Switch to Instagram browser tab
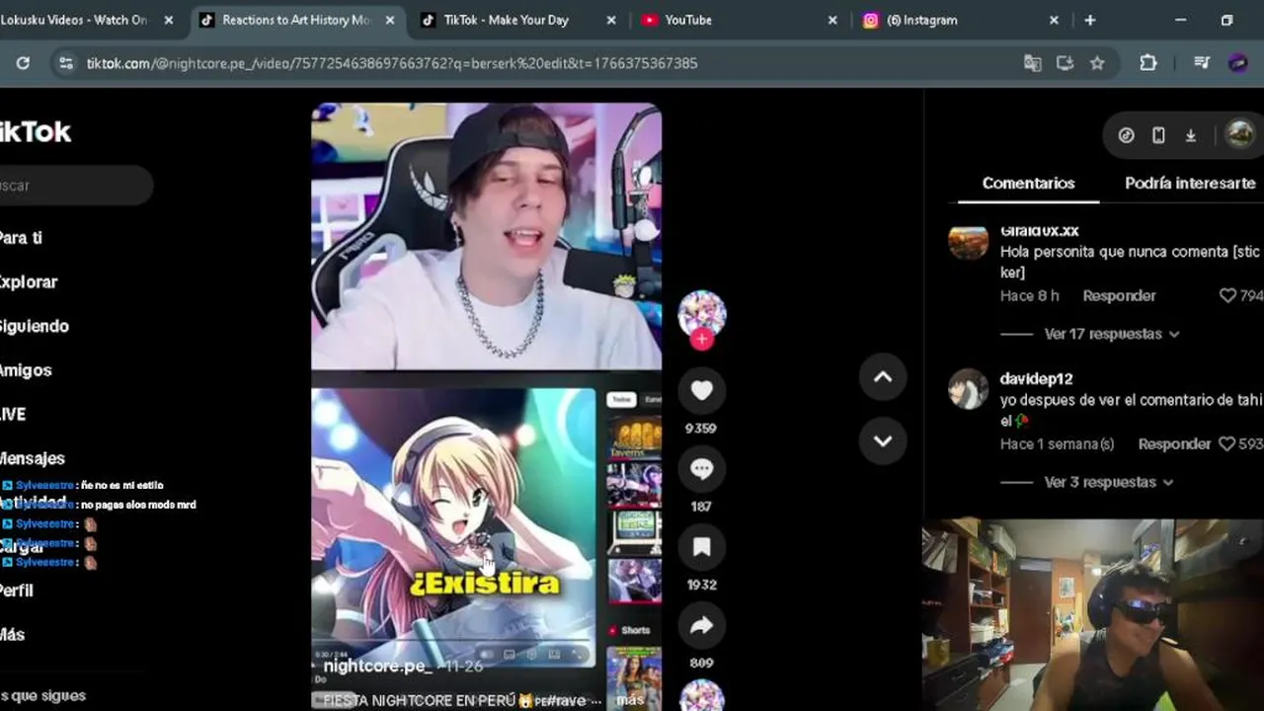The height and width of the screenshot is (711, 1264). pos(960,20)
